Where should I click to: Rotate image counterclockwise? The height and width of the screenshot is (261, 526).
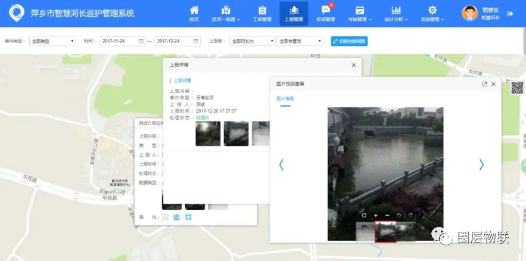399,215
